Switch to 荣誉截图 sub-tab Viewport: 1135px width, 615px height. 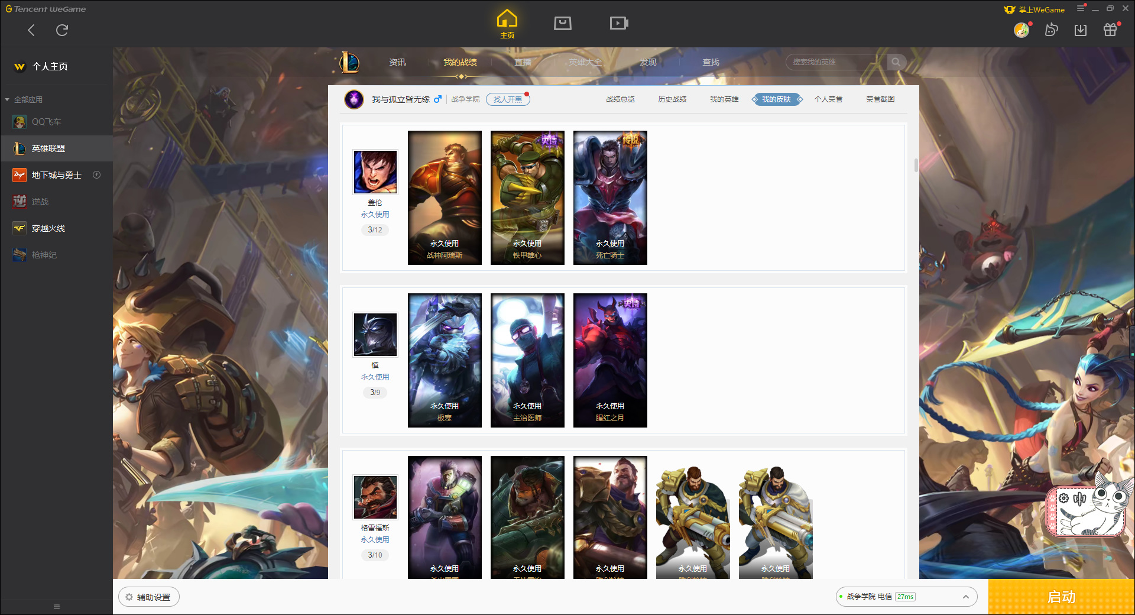coord(880,99)
